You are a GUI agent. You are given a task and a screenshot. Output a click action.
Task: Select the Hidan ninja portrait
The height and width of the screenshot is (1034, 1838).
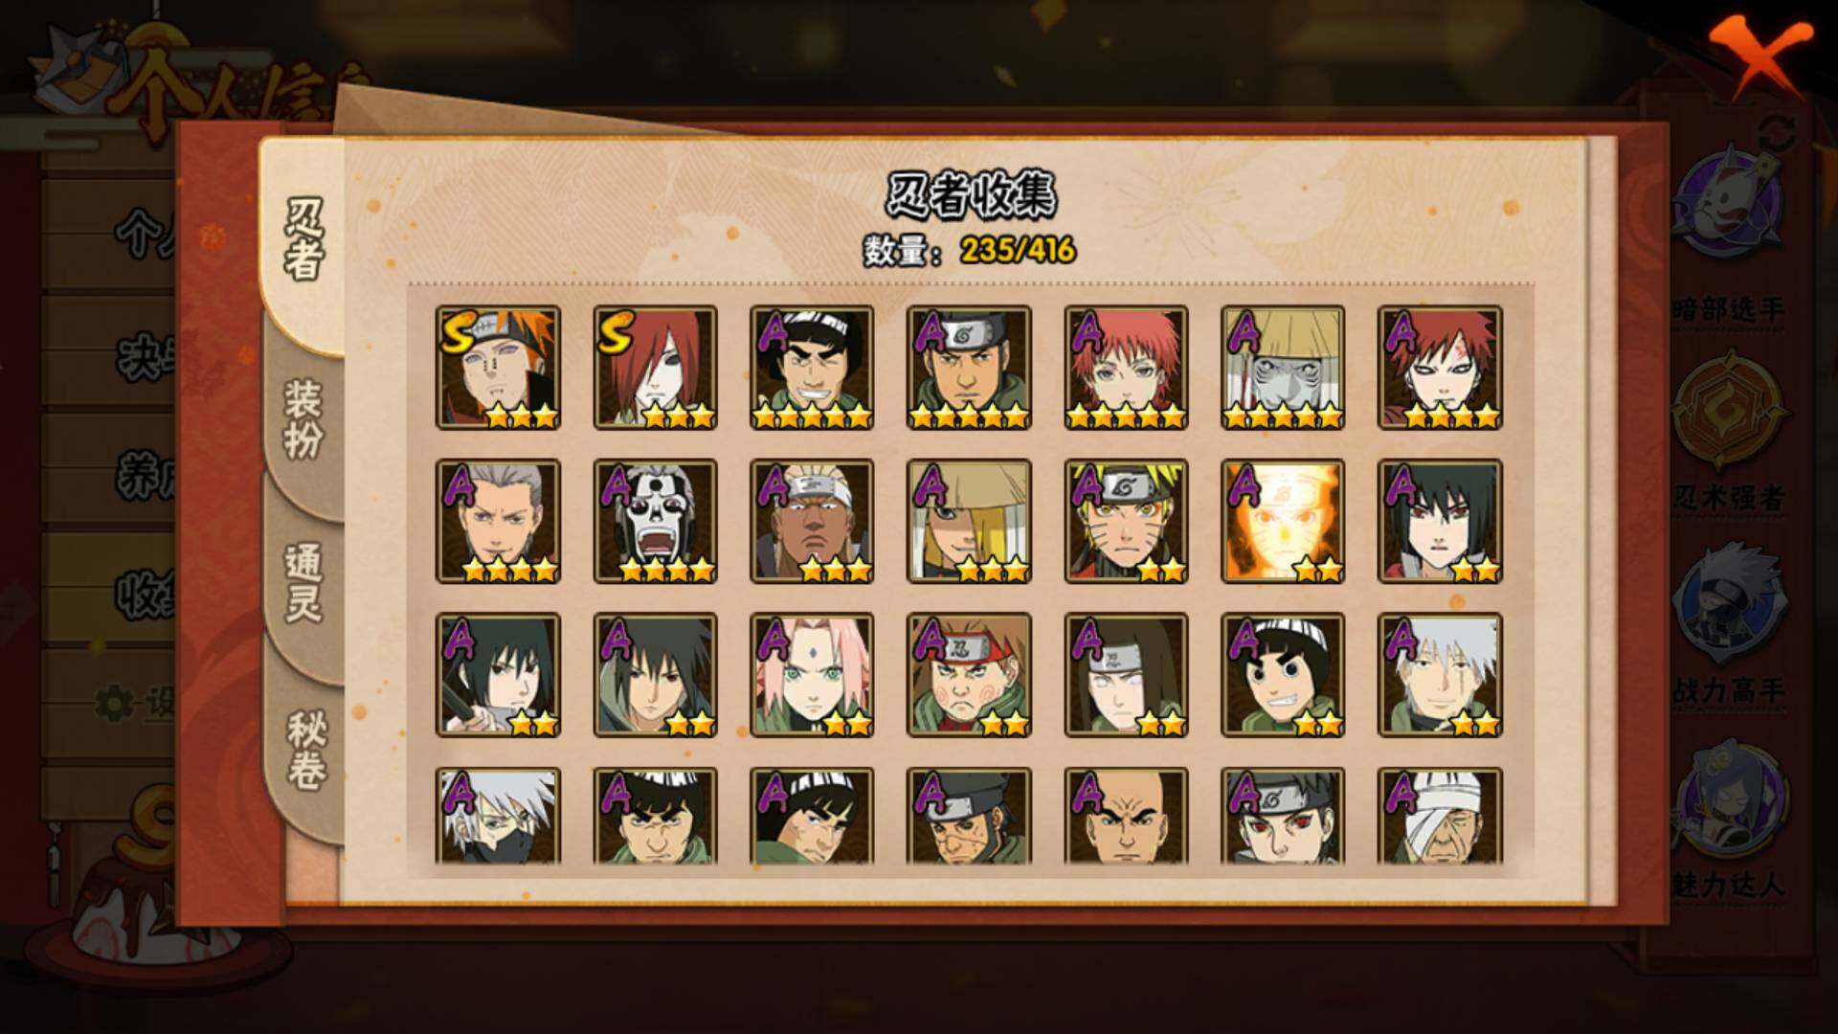[498, 521]
